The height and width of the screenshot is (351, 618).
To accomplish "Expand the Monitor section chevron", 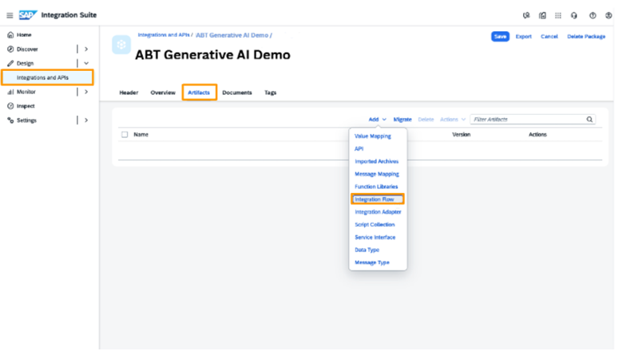I will point(86,92).
